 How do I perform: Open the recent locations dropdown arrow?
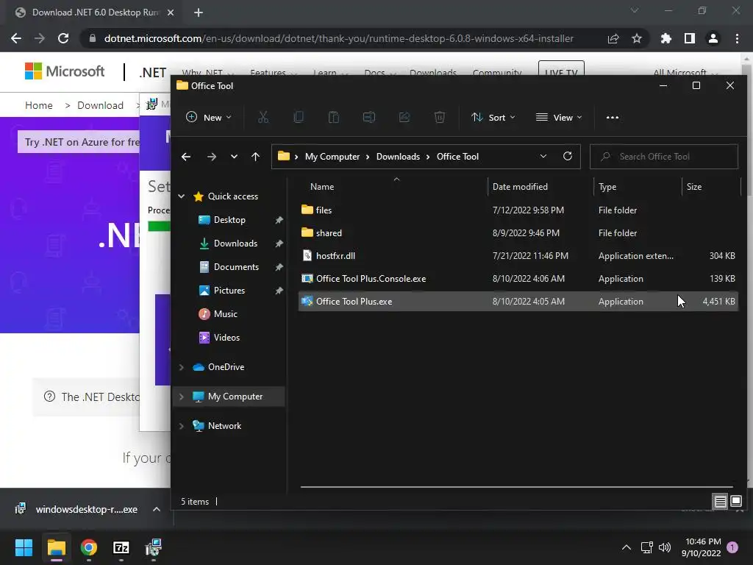[x=234, y=157]
